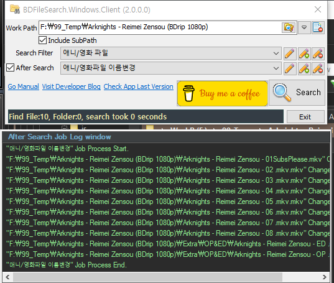Viewport: 334px width, 283px height.
Task: Delete the Search Filter with pencil-minus icon
Action: click(318, 53)
